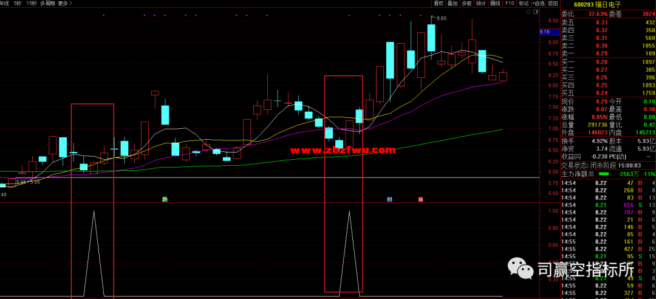Image resolution: width=656 pixels, height=299 pixels.
Task: Select the 买三 8.26 order row
Action: [608, 77]
